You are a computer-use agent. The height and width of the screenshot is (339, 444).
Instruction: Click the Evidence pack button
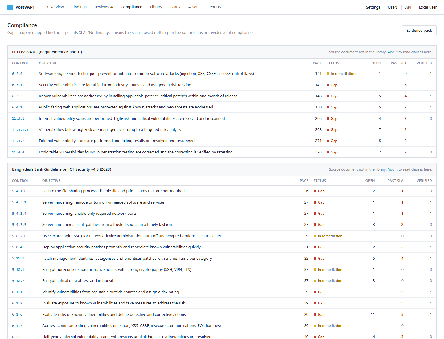point(419,31)
